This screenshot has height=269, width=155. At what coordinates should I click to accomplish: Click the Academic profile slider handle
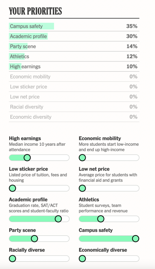[x=58, y=219]
